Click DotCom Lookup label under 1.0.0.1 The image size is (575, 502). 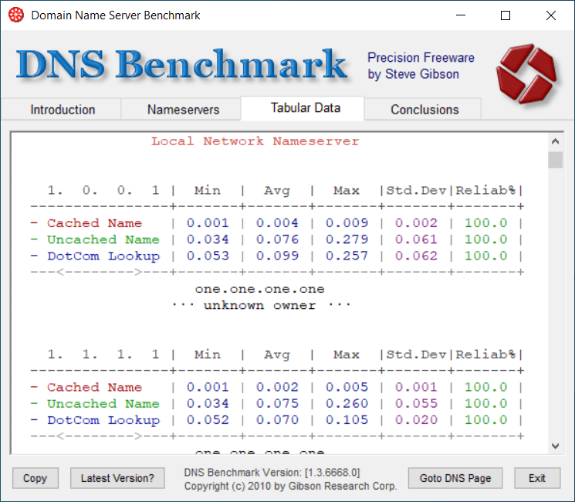tap(103, 256)
